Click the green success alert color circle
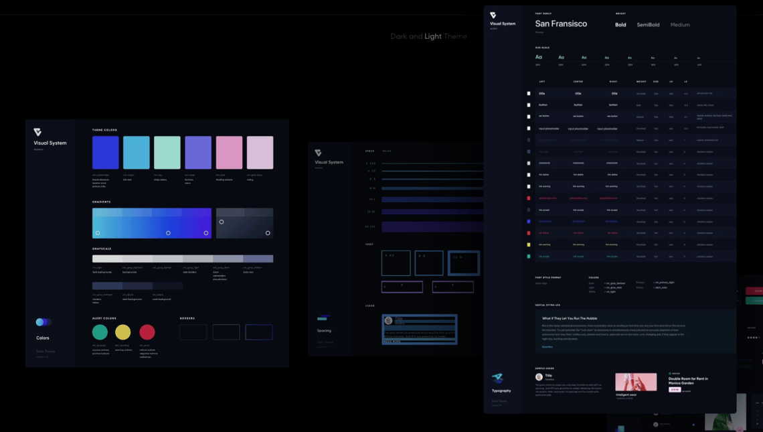Viewport: 763px width, 432px height. pos(100,332)
